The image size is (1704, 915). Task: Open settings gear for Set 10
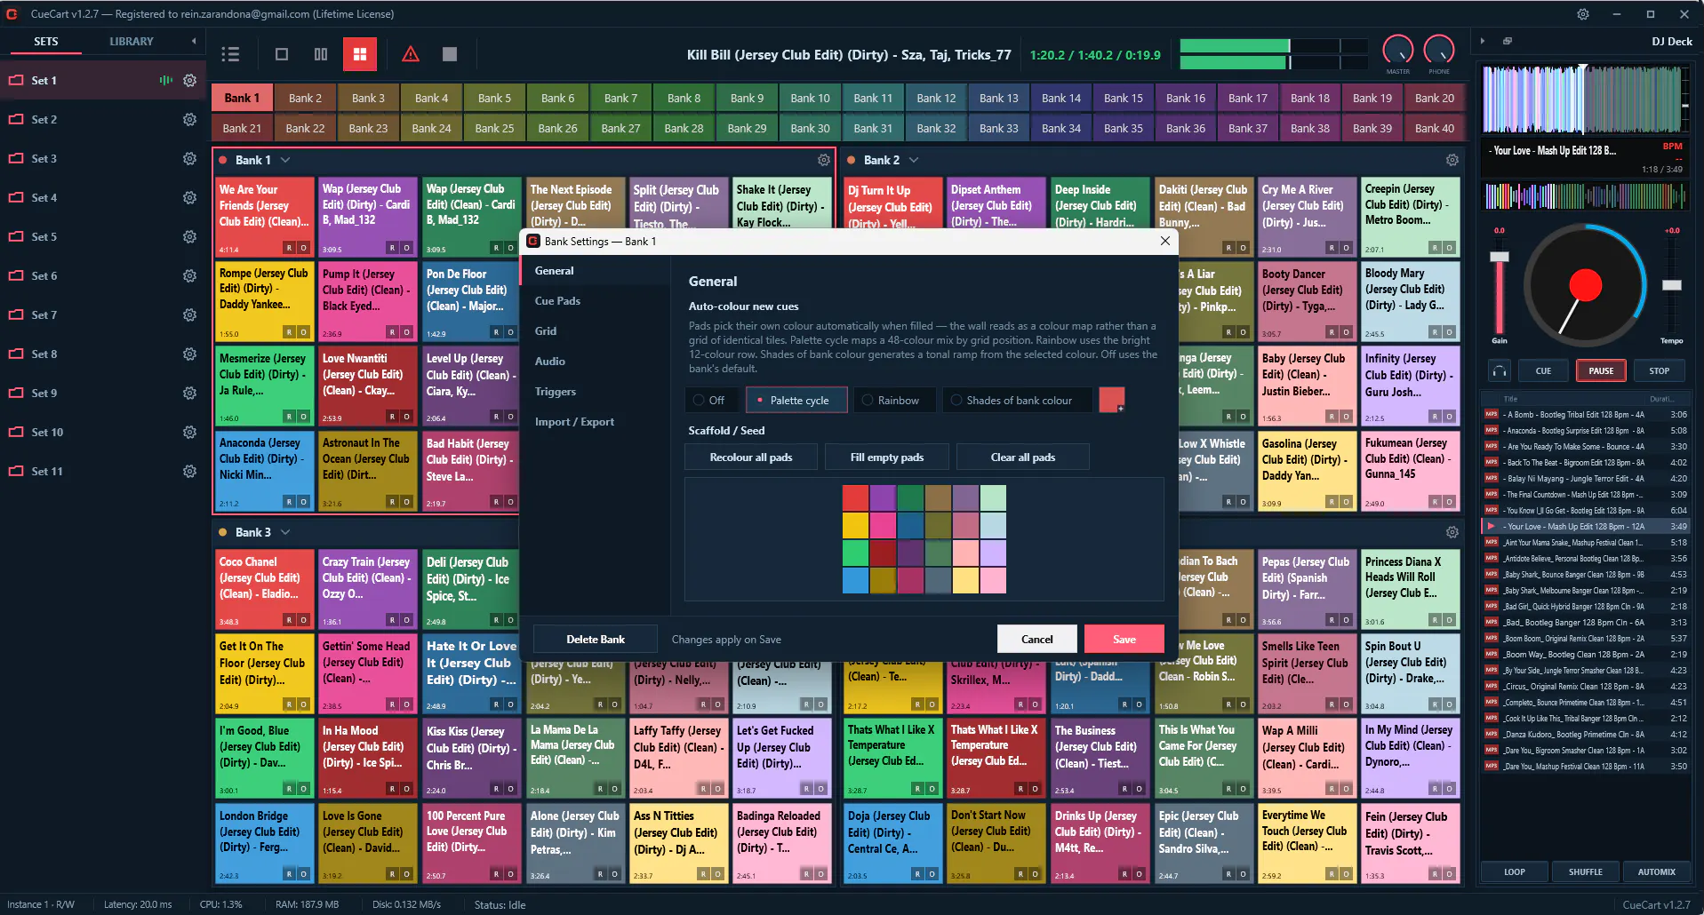tap(189, 432)
